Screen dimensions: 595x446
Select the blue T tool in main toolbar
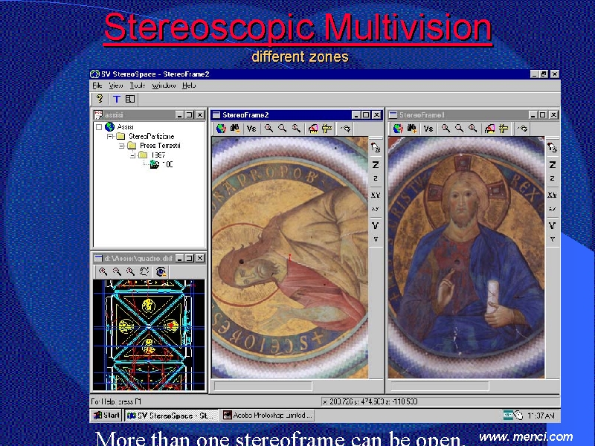117,99
